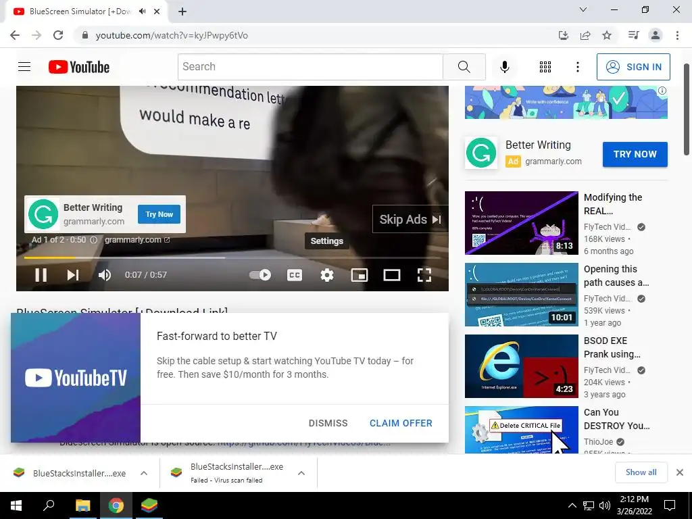Open BSOD EXE Prank video thumbnail
The height and width of the screenshot is (519, 692).
coord(521,366)
